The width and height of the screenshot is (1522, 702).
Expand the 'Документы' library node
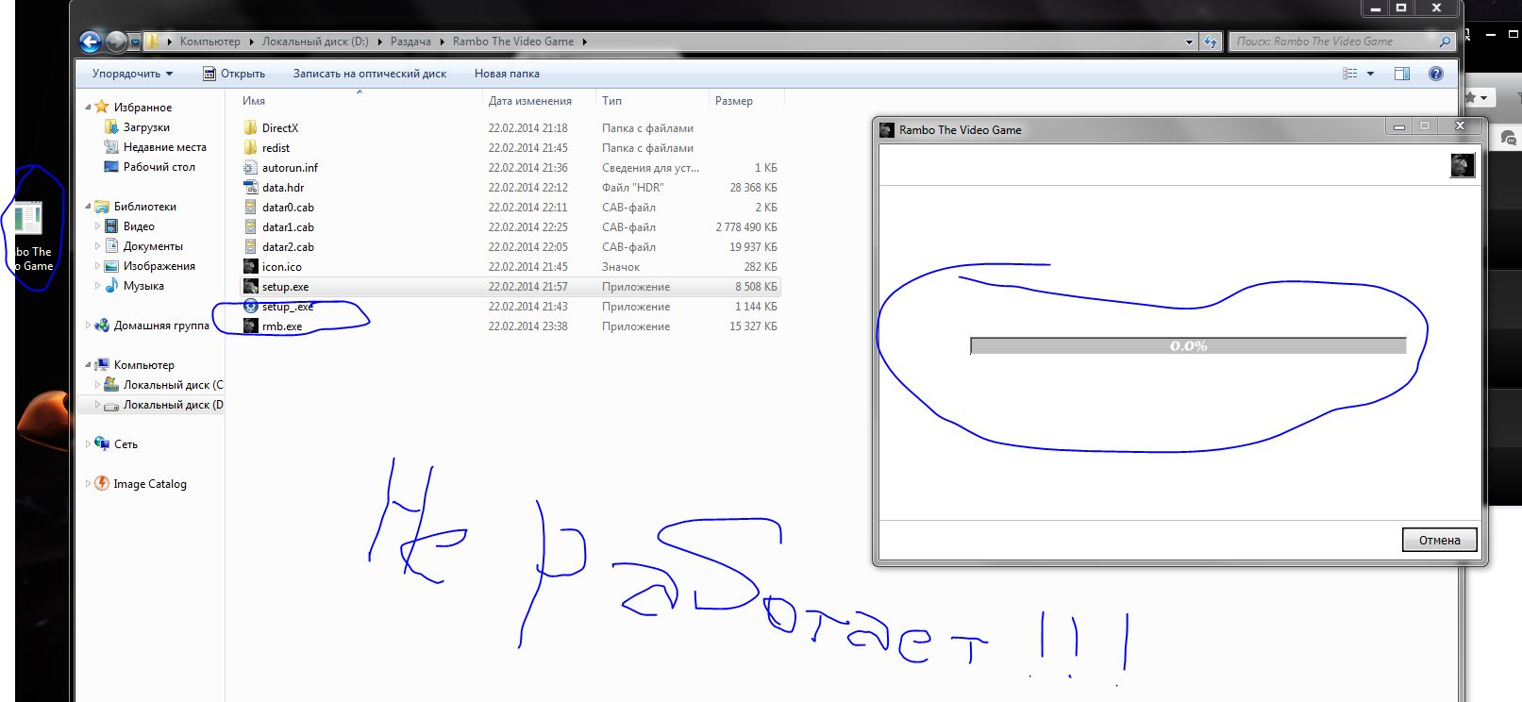tap(97, 246)
